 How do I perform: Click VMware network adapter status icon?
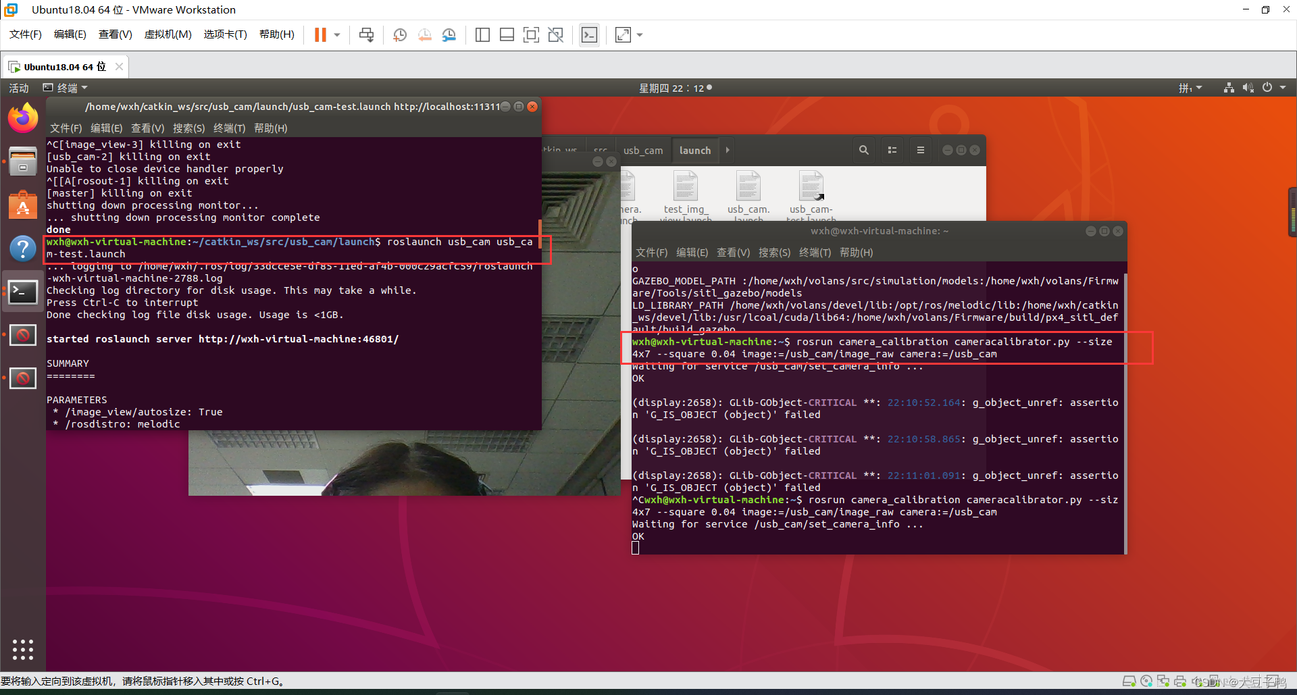click(1163, 681)
